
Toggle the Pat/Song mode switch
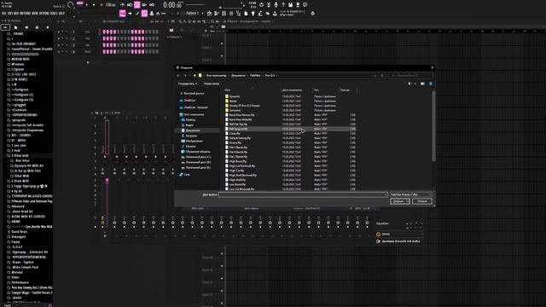pos(79,4)
